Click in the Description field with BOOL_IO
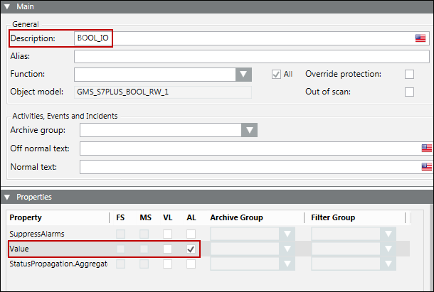 (x=242, y=38)
